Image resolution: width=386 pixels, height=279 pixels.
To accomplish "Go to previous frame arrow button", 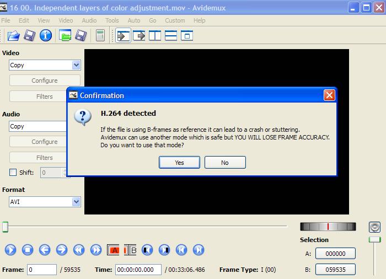I will pos(45,250).
